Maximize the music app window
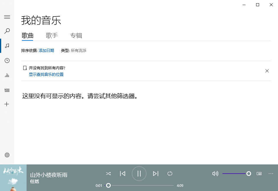This screenshot has width=278, height=191. (258, 5)
